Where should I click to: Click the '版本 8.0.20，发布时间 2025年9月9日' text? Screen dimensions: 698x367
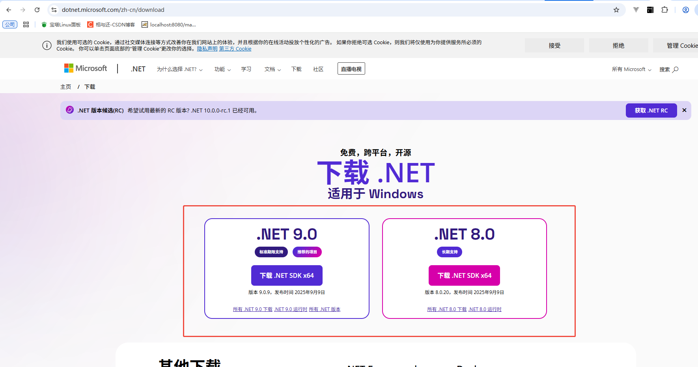click(465, 292)
